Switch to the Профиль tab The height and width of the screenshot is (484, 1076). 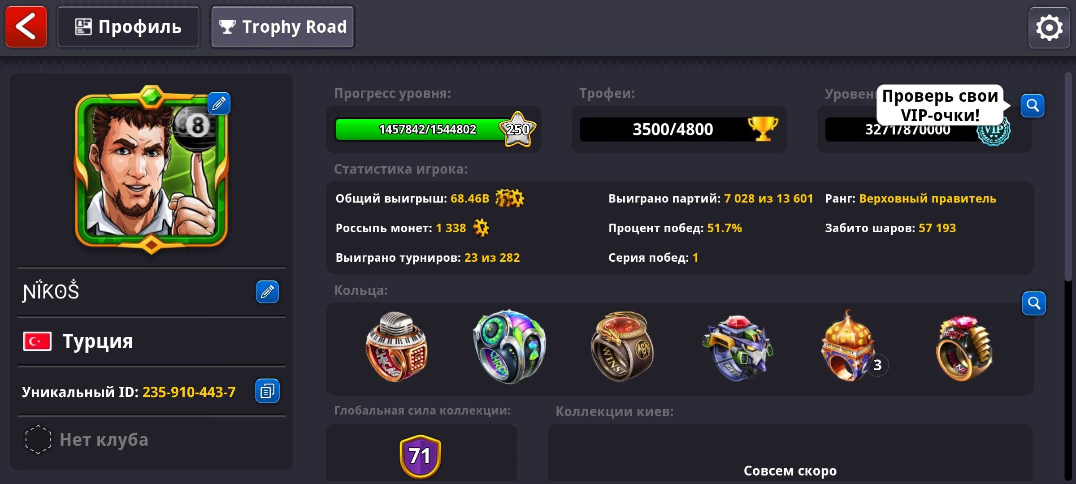click(x=128, y=27)
